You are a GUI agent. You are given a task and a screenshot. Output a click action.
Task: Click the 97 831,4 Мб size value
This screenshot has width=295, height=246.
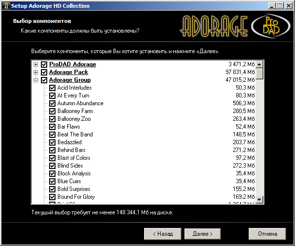click(x=240, y=72)
